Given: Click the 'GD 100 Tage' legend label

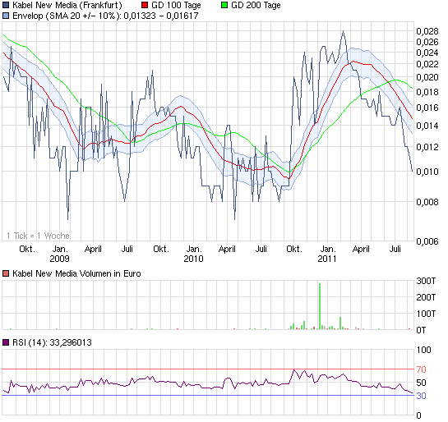Looking at the screenshot, I should click(x=176, y=5).
